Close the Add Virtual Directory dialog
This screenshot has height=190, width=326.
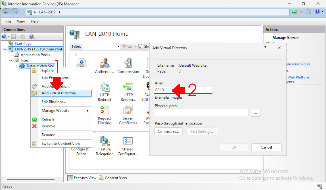coord(279,48)
